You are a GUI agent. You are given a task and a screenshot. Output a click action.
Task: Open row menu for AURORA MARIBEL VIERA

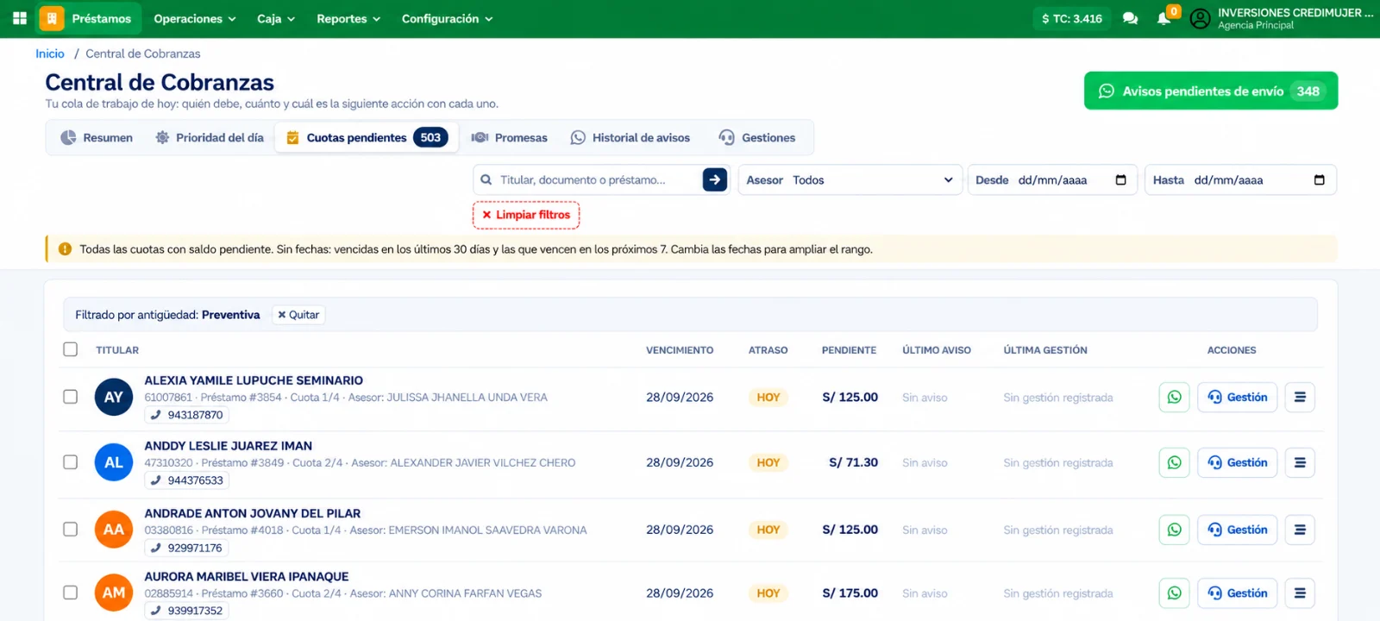tap(1300, 593)
